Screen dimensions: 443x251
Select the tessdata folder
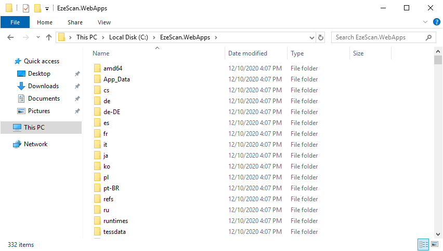pyautogui.click(x=114, y=232)
